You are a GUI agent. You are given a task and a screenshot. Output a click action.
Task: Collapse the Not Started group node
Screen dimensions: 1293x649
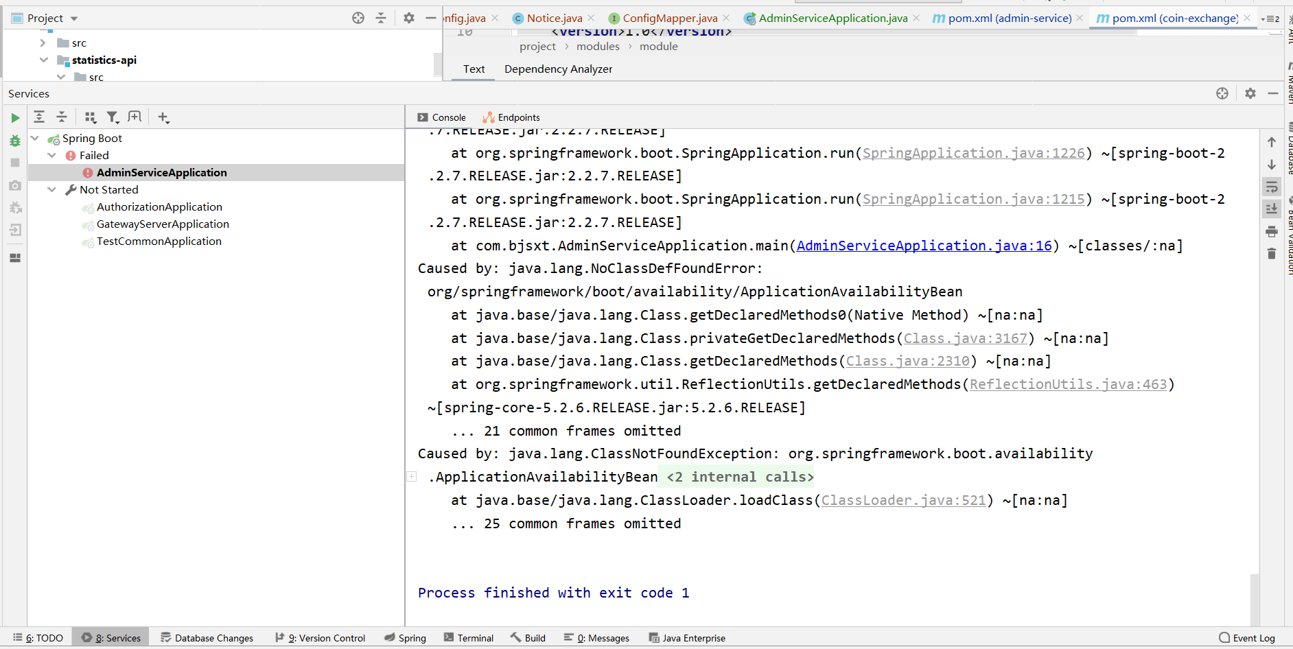(x=51, y=189)
